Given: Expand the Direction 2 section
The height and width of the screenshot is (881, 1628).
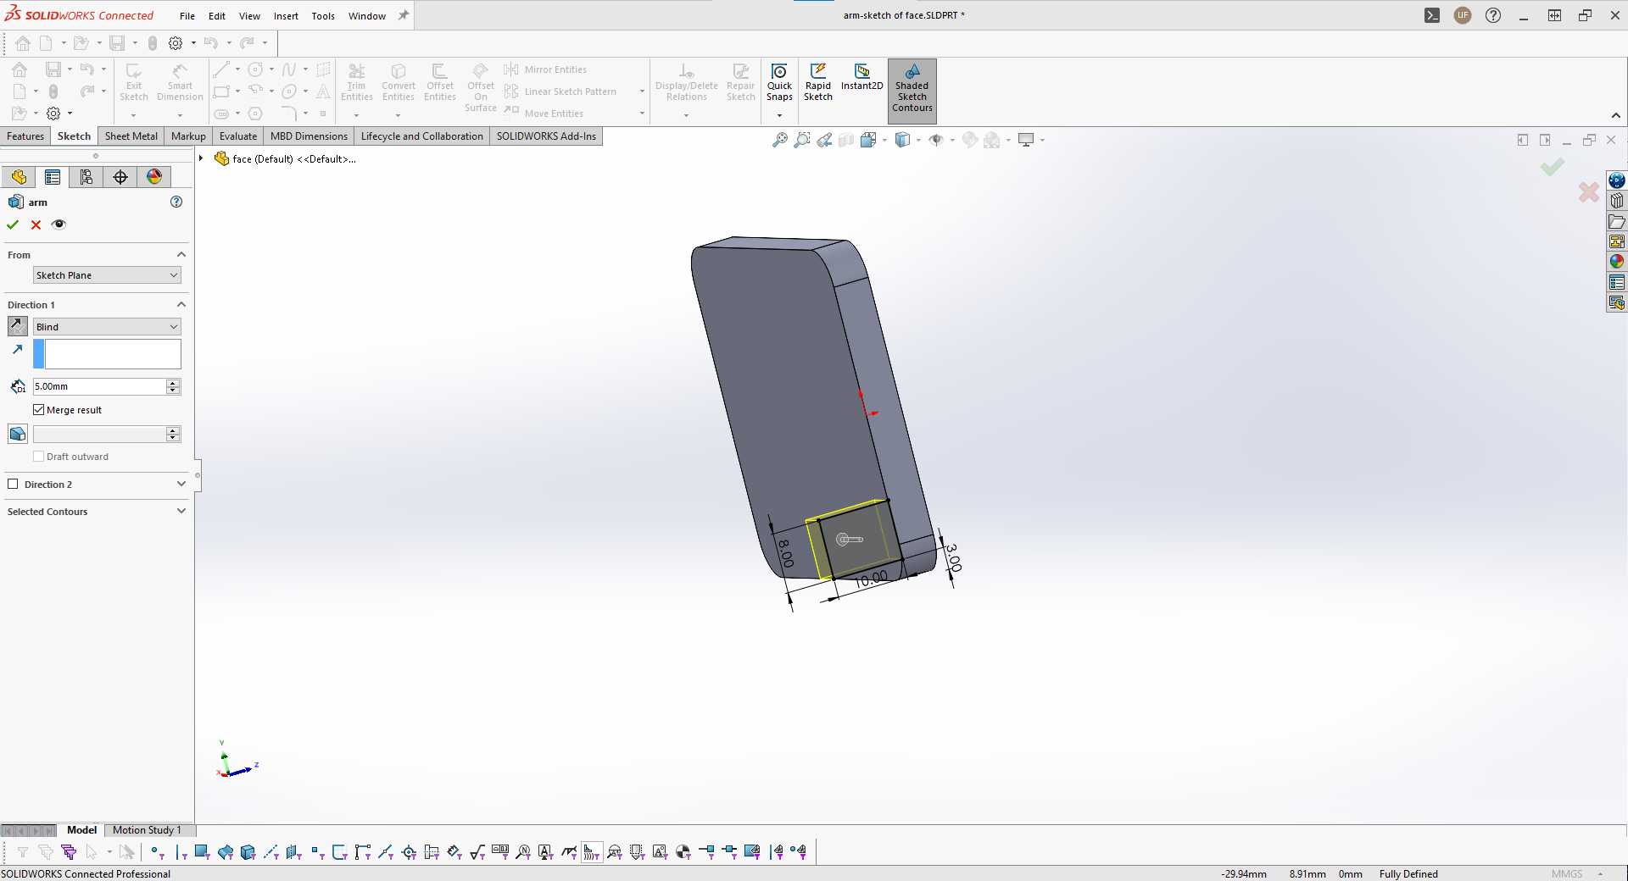Looking at the screenshot, I should [181, 484].
